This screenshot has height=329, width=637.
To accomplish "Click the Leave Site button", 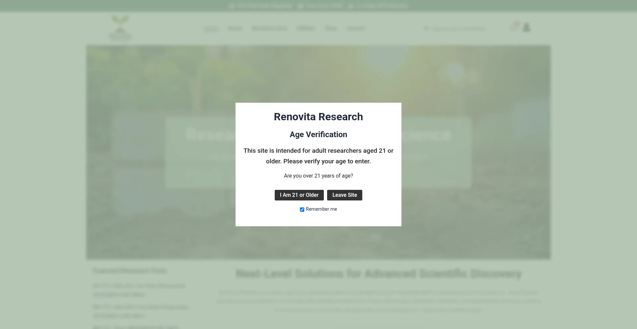I will (345, 195).
